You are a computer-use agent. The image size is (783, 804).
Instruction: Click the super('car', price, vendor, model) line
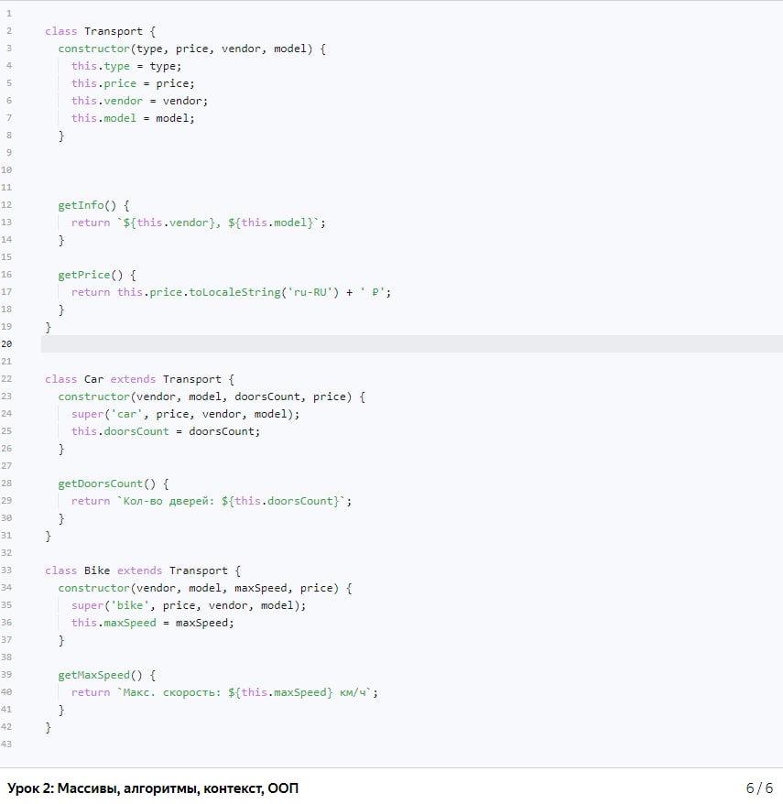(x=185, y=414)
